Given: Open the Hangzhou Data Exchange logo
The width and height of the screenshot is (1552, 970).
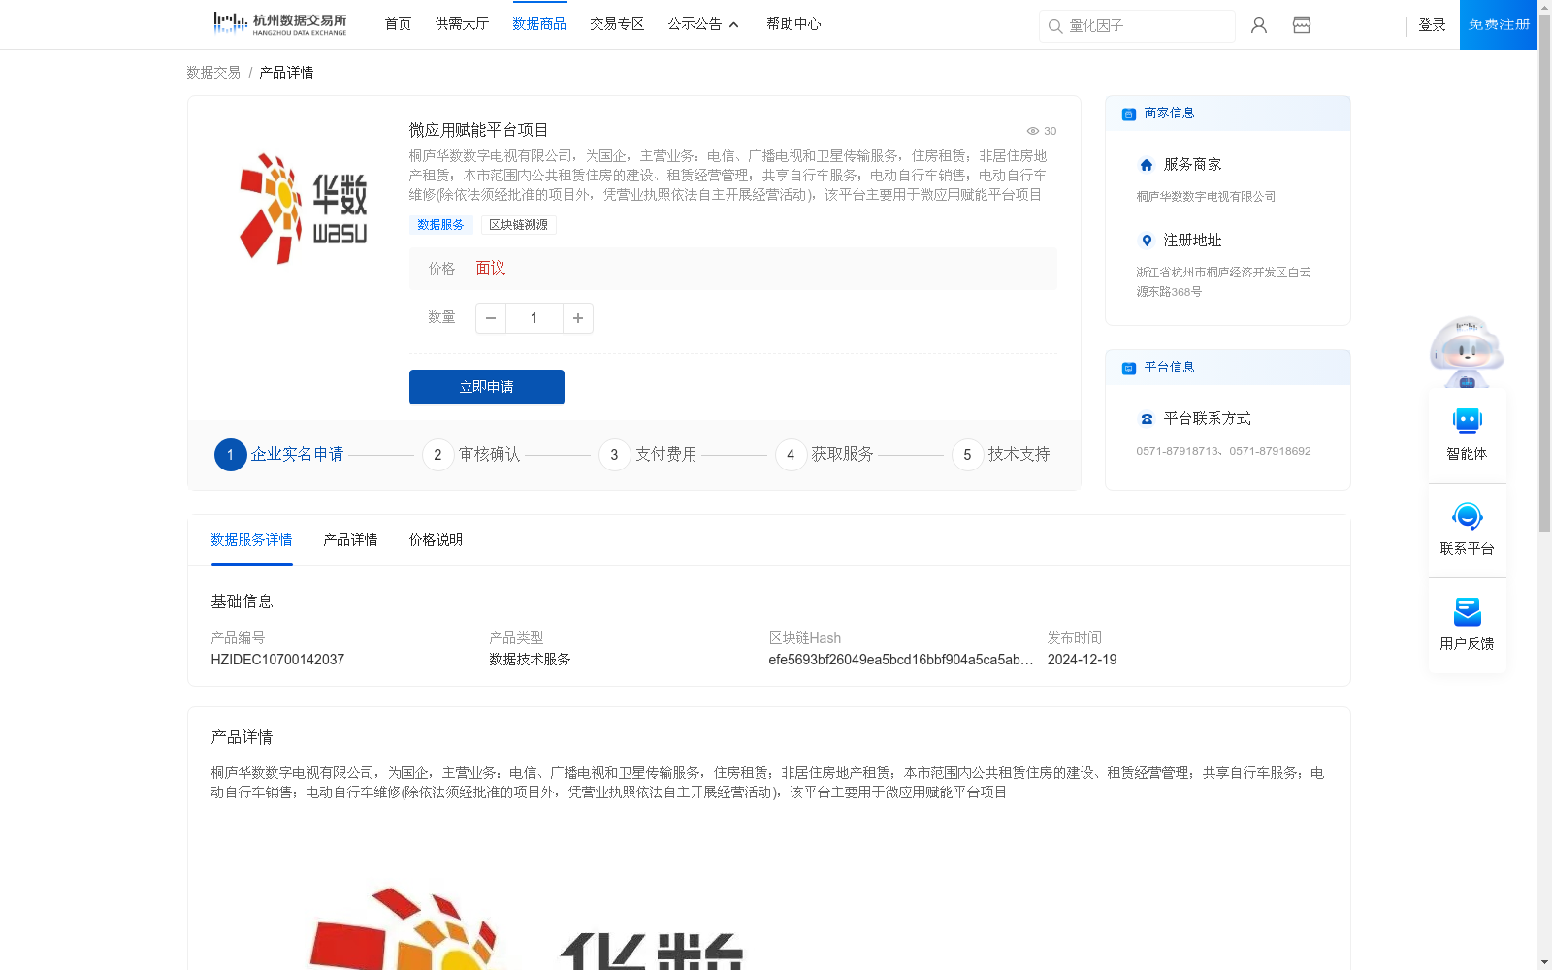Looking at the screenshot, I should 279,24.
